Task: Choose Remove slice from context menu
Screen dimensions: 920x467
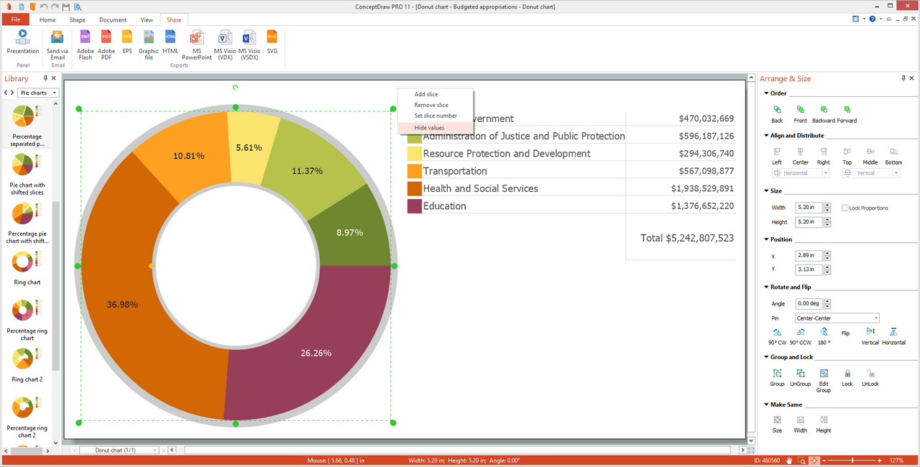Action: (x=431, y=105)
